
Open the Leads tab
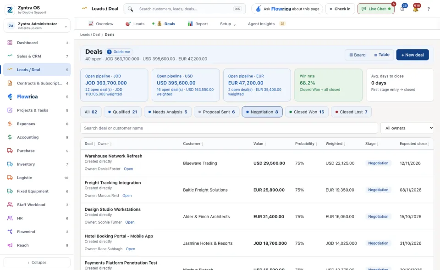pos(135,24)
